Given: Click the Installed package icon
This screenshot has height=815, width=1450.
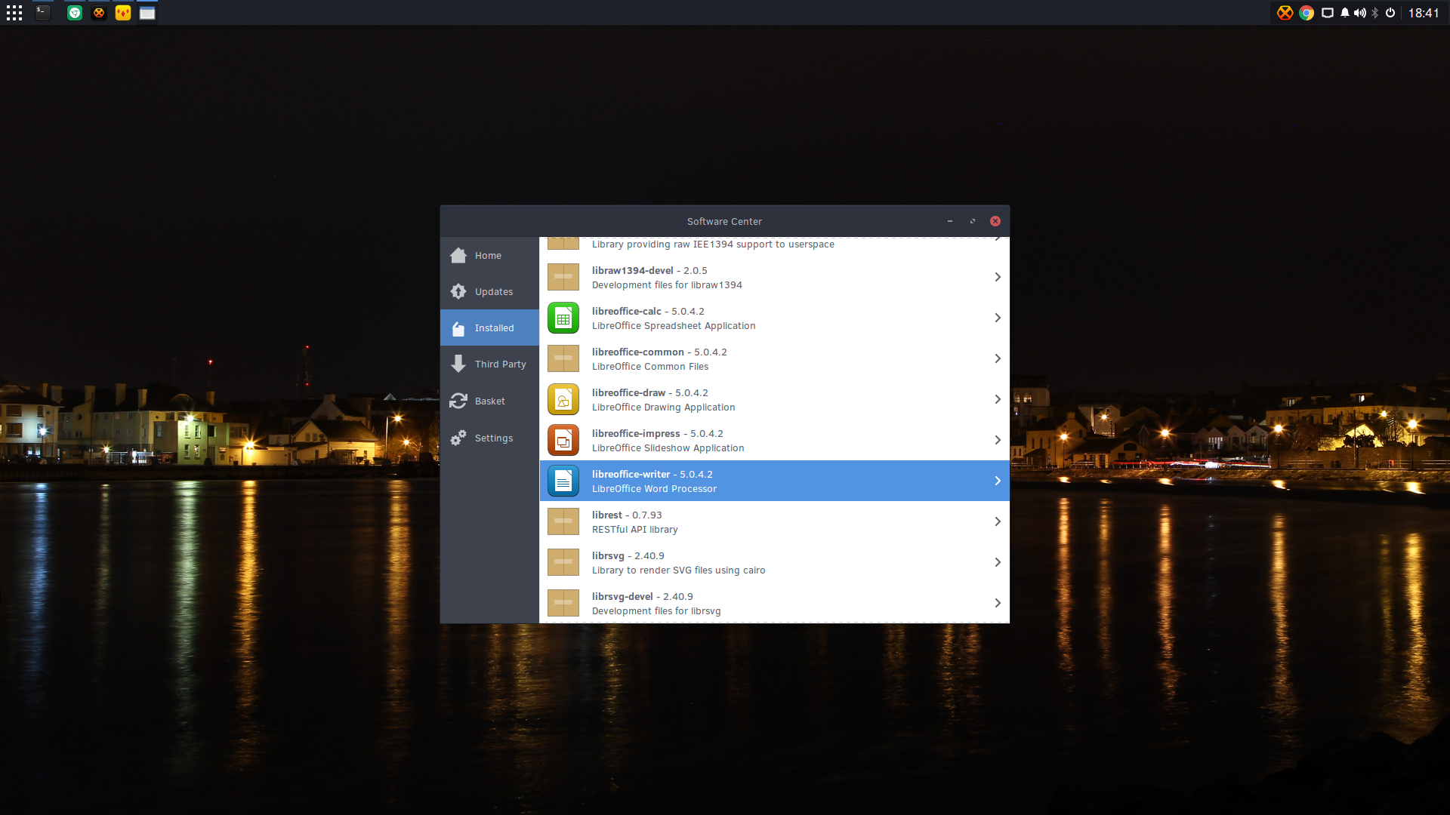Looking at the screenshot, I should click(458, 328).
